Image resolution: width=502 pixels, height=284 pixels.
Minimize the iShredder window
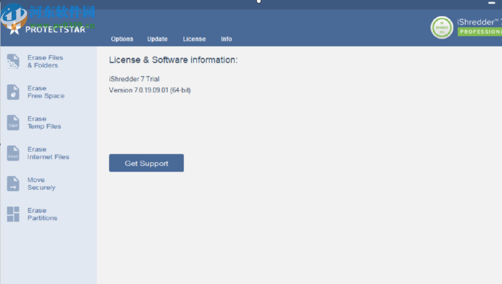[x=492, y=2]
